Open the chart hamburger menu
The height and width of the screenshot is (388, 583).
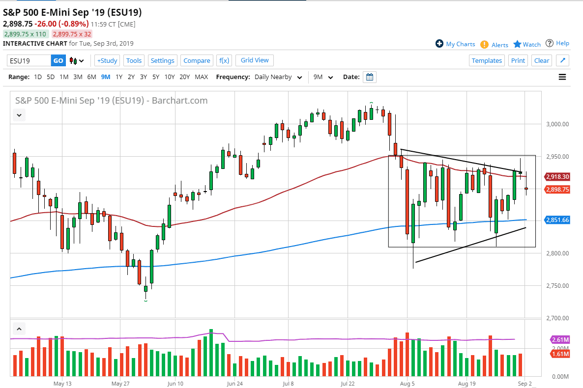coord(562,77)
